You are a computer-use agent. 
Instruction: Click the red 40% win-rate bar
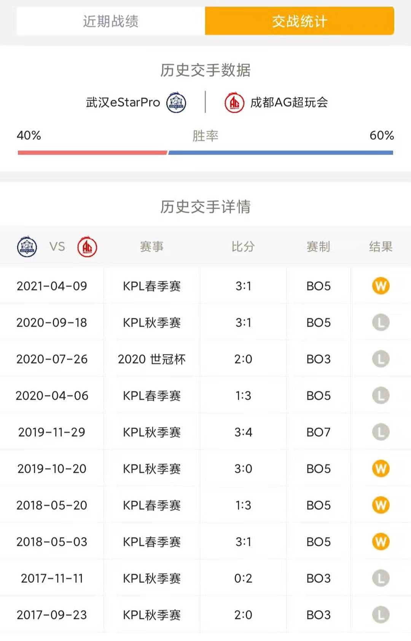tap(92, 153)
